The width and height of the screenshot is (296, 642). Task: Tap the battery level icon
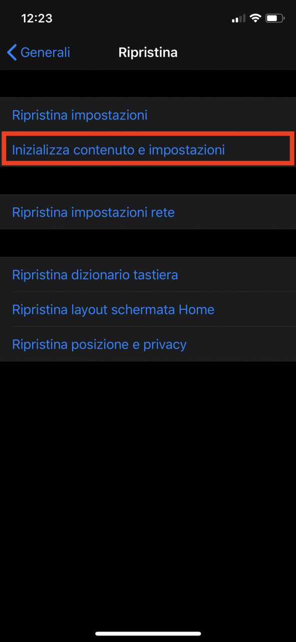tap(275, 19)
